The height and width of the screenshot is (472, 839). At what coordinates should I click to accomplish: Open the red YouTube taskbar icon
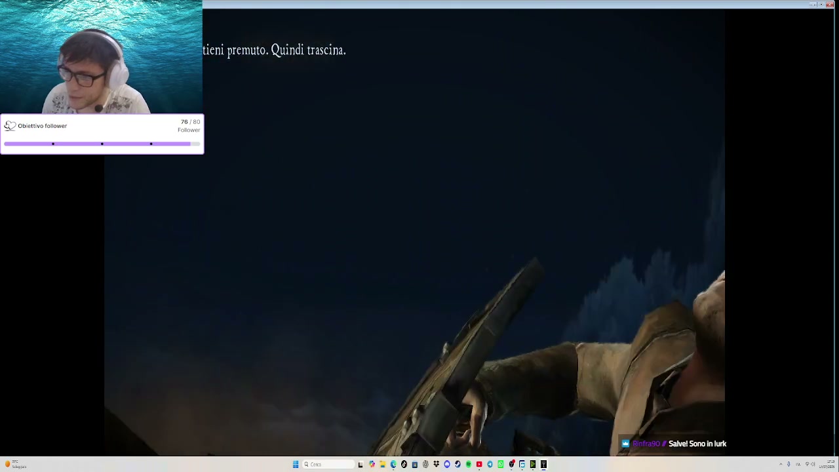[x=479, y=464]
